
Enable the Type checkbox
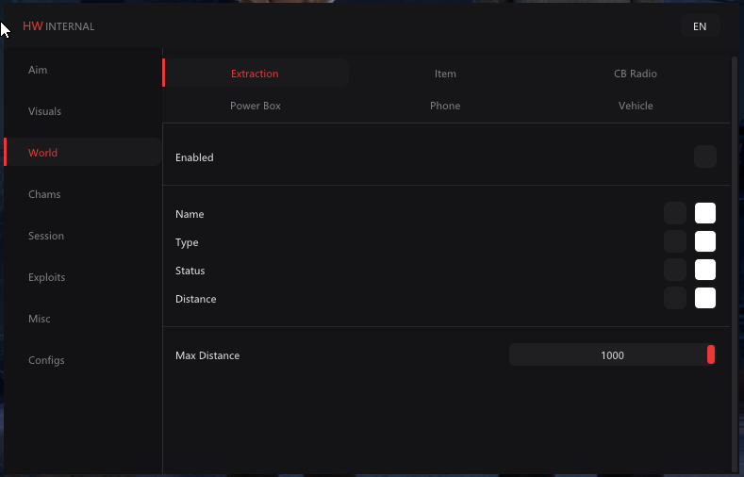tap(675, 241)
